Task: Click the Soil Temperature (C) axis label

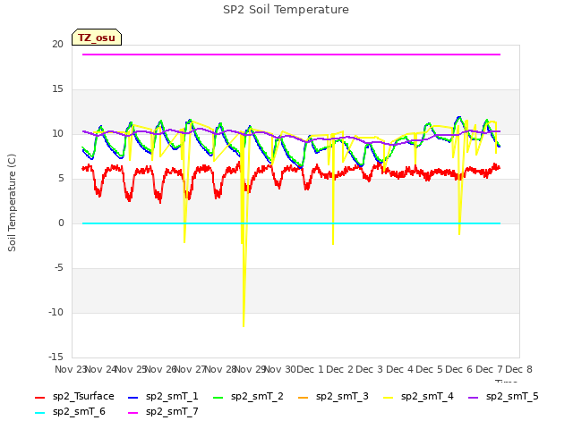Action: (12, 203)
